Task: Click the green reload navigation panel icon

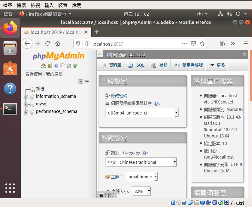Action: pyautogui.click(x=75, y=66)
